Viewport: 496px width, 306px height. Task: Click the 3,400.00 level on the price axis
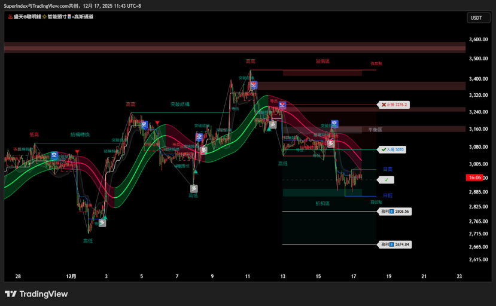(478, 78)
